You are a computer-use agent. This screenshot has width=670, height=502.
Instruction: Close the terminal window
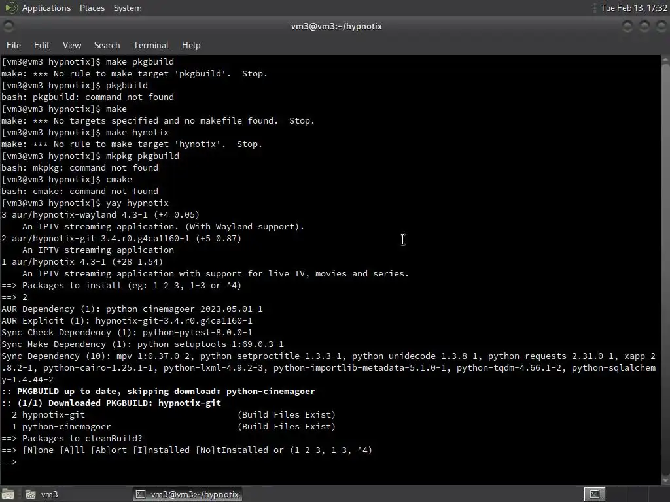click(x=661, y=26)
